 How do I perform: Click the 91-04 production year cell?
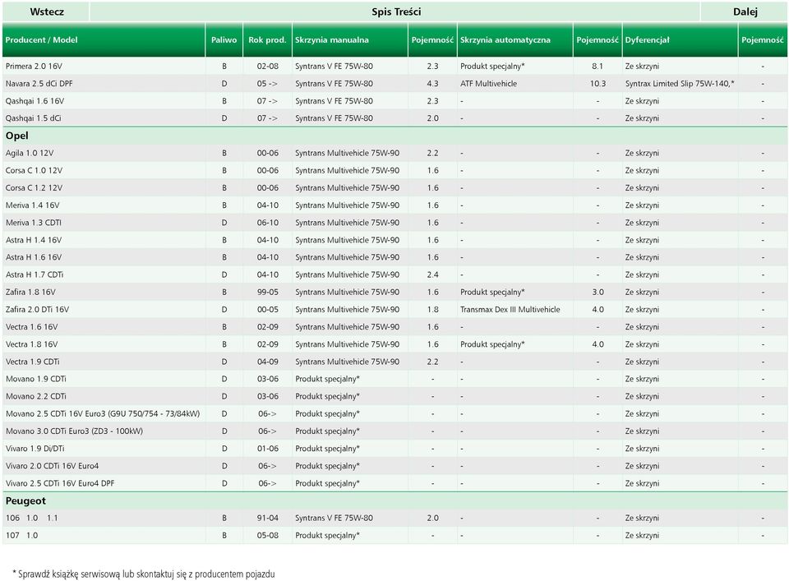point(268,518)
